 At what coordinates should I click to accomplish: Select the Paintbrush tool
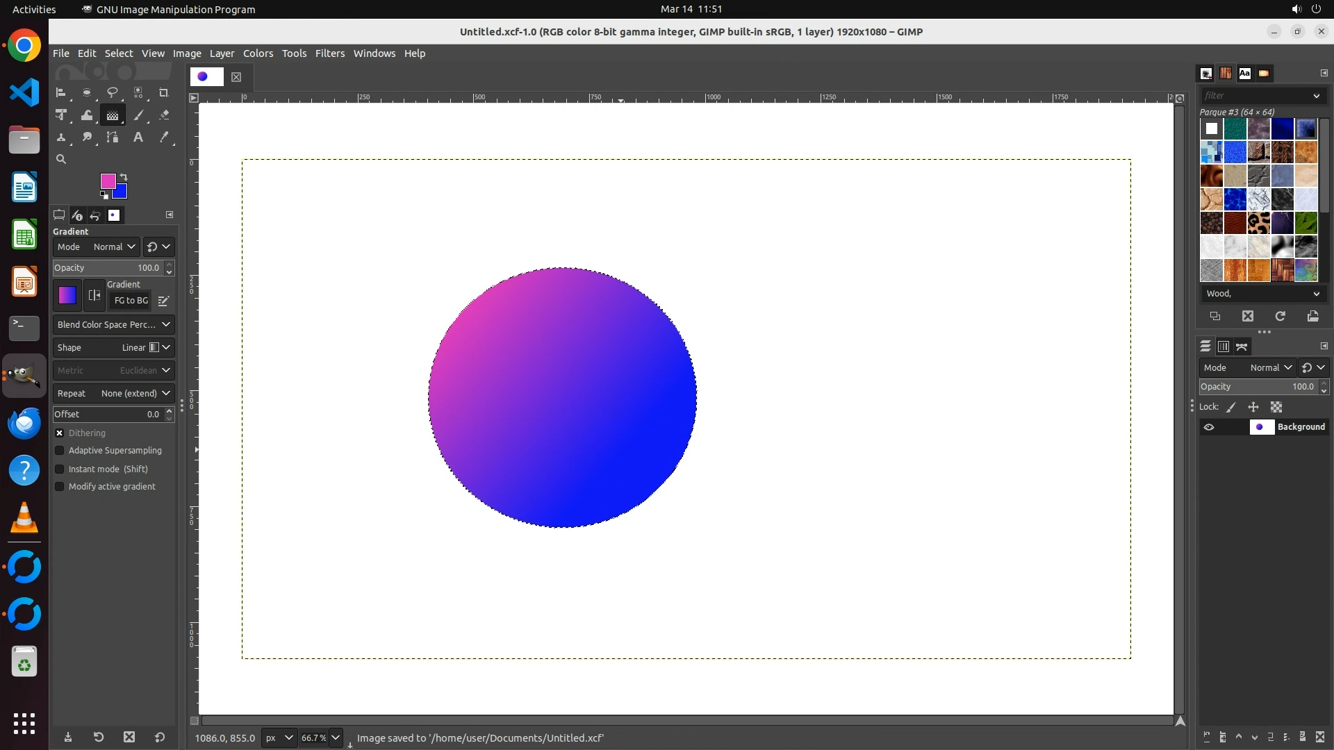(138, 115)
